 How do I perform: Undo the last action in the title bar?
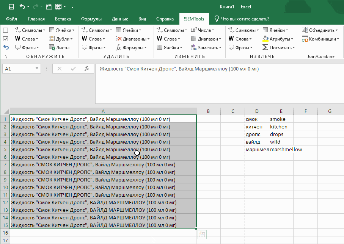tap(22, 6)
